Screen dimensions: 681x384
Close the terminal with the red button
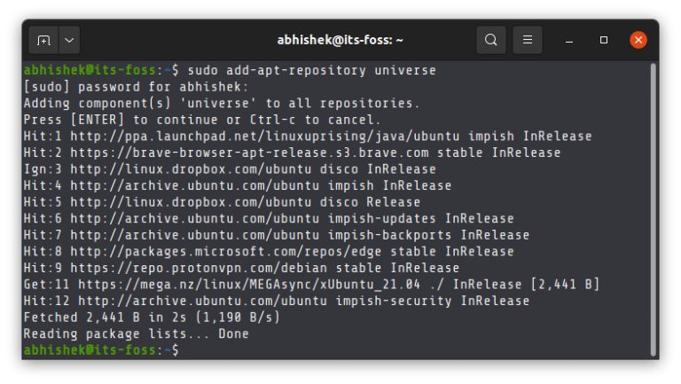(638, 40)
